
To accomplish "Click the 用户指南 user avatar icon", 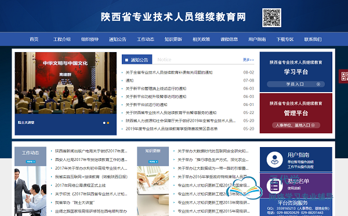I will [x=274, y=159].
